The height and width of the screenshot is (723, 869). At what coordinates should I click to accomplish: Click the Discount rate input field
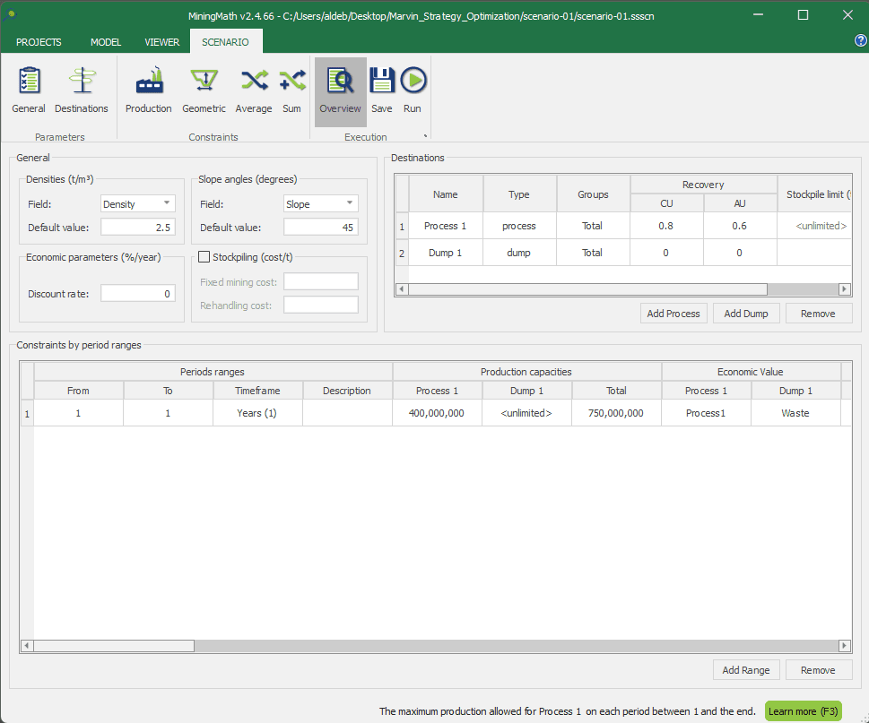(137, 293)
